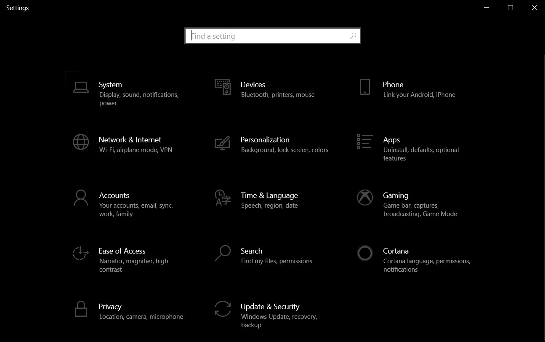
Task: Select the 'Apps' heading
Action: tap(391, 140)
